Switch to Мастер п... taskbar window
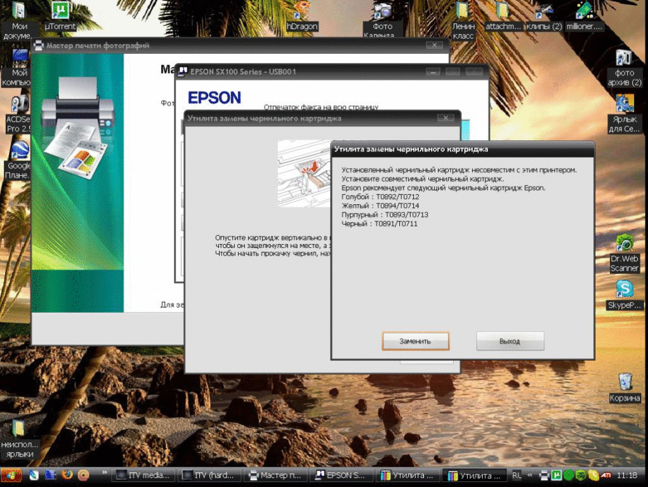Image resolution: width=648 pixels, height=487 pixels. (275, 476)
